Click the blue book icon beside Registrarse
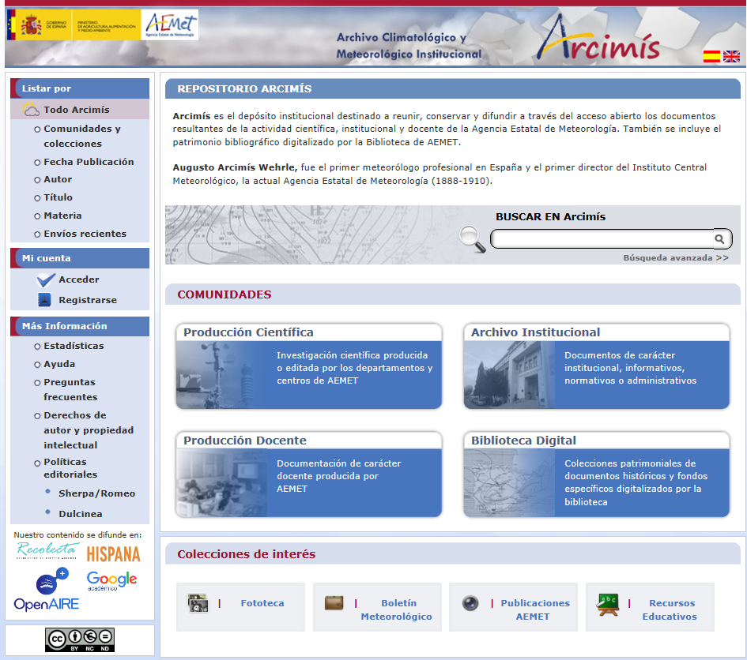The width and height of the screenshot is (747, 660). click(x=44, y=300)
